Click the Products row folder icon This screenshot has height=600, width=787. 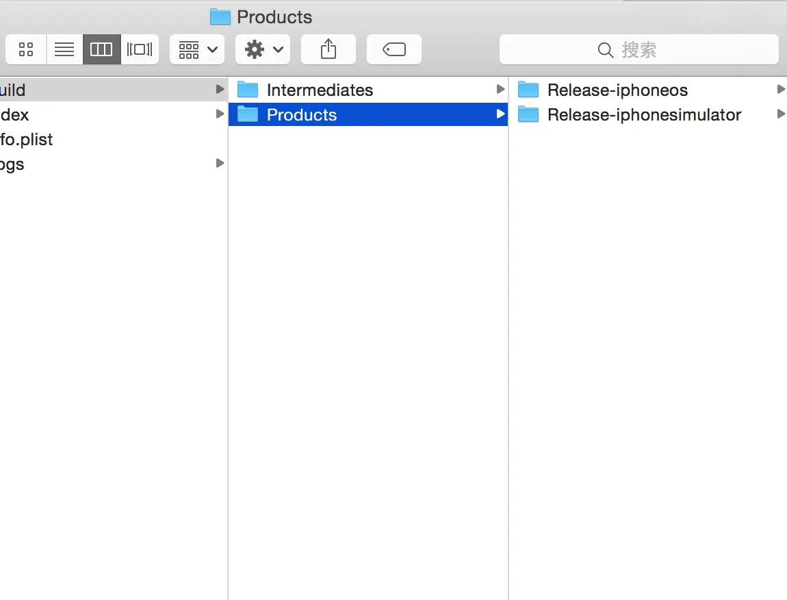248,114
